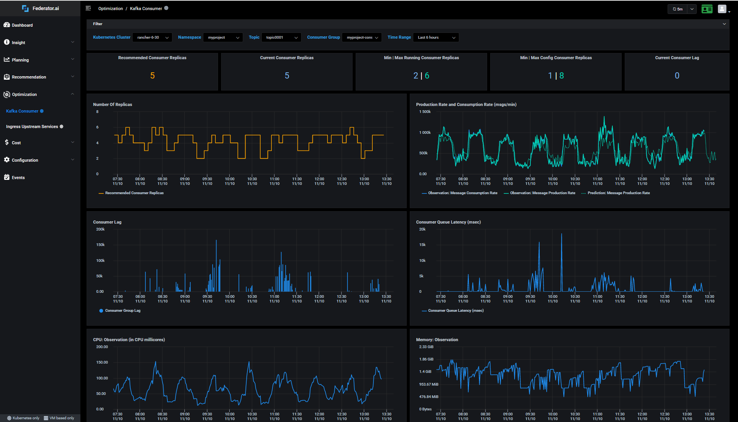Click the Consumer Queue Latency (msec) chart title

448,222
